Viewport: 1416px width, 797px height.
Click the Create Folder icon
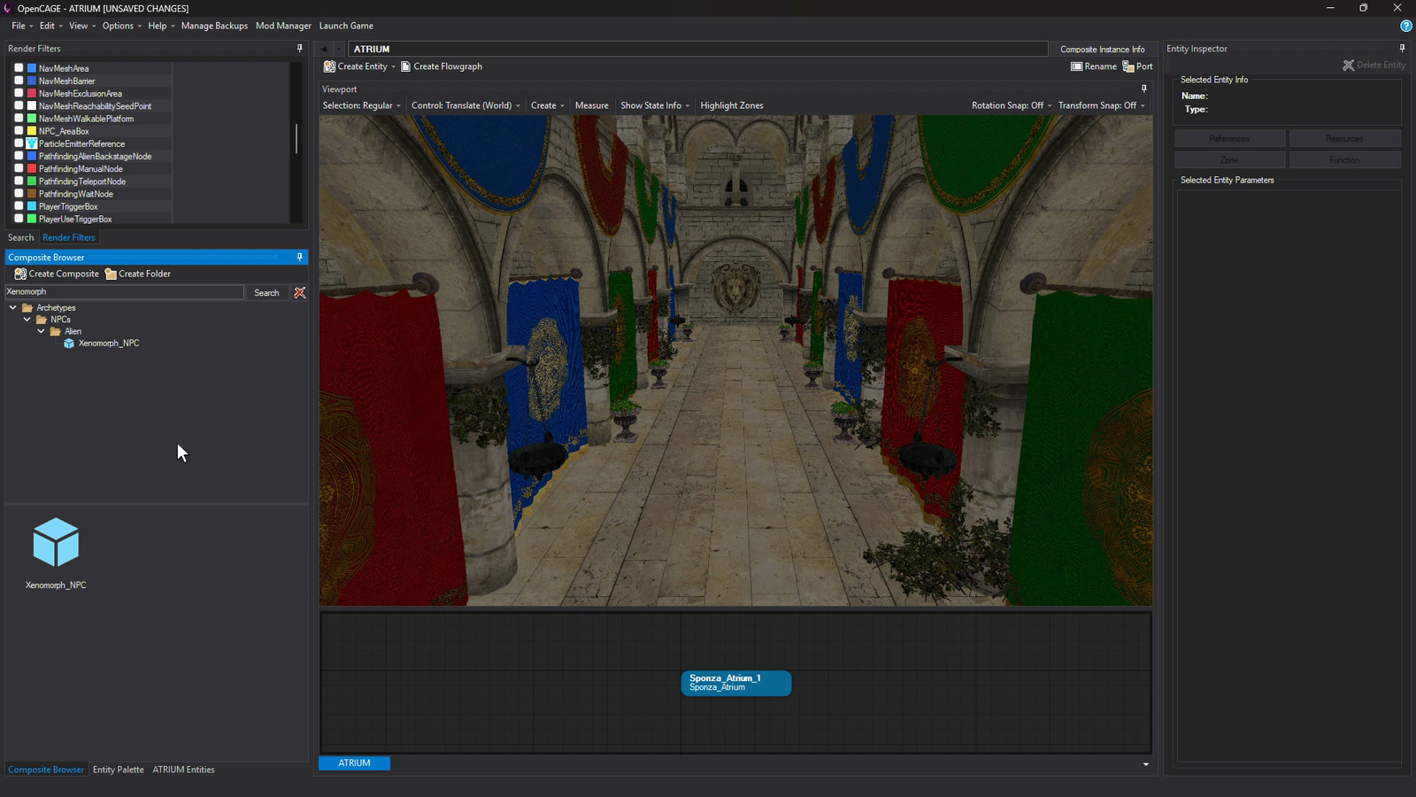point(111,274)
